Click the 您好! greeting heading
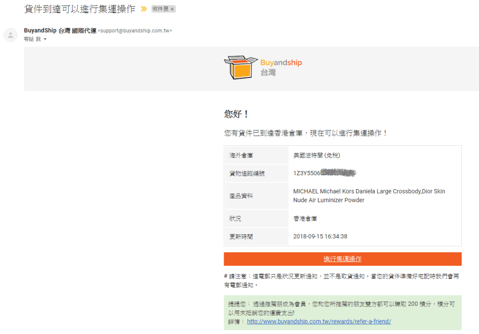This screenshot has width=479, height=334. [237, 114]
